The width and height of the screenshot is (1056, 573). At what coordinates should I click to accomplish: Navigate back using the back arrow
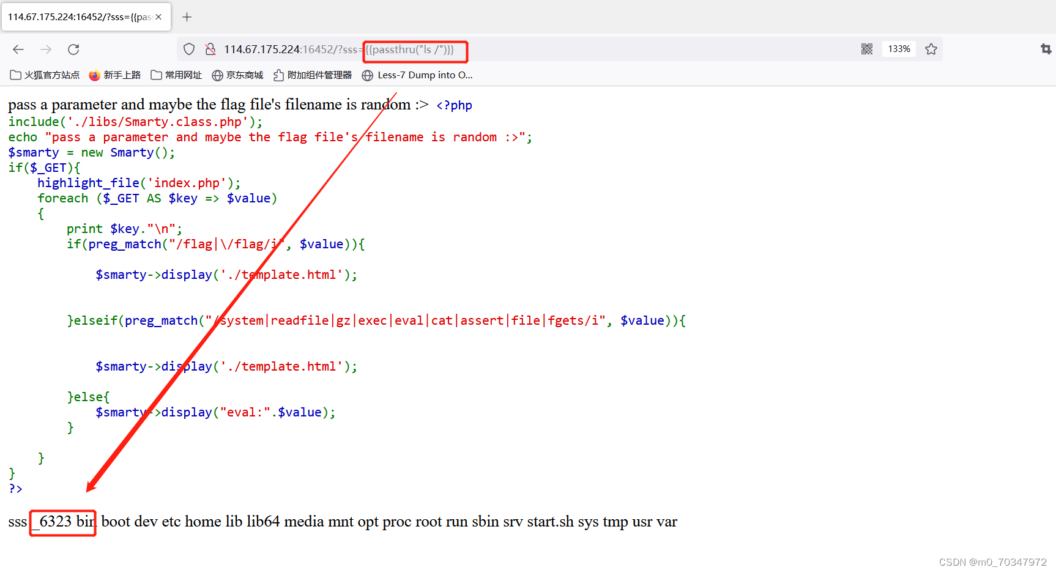point(18,49)
